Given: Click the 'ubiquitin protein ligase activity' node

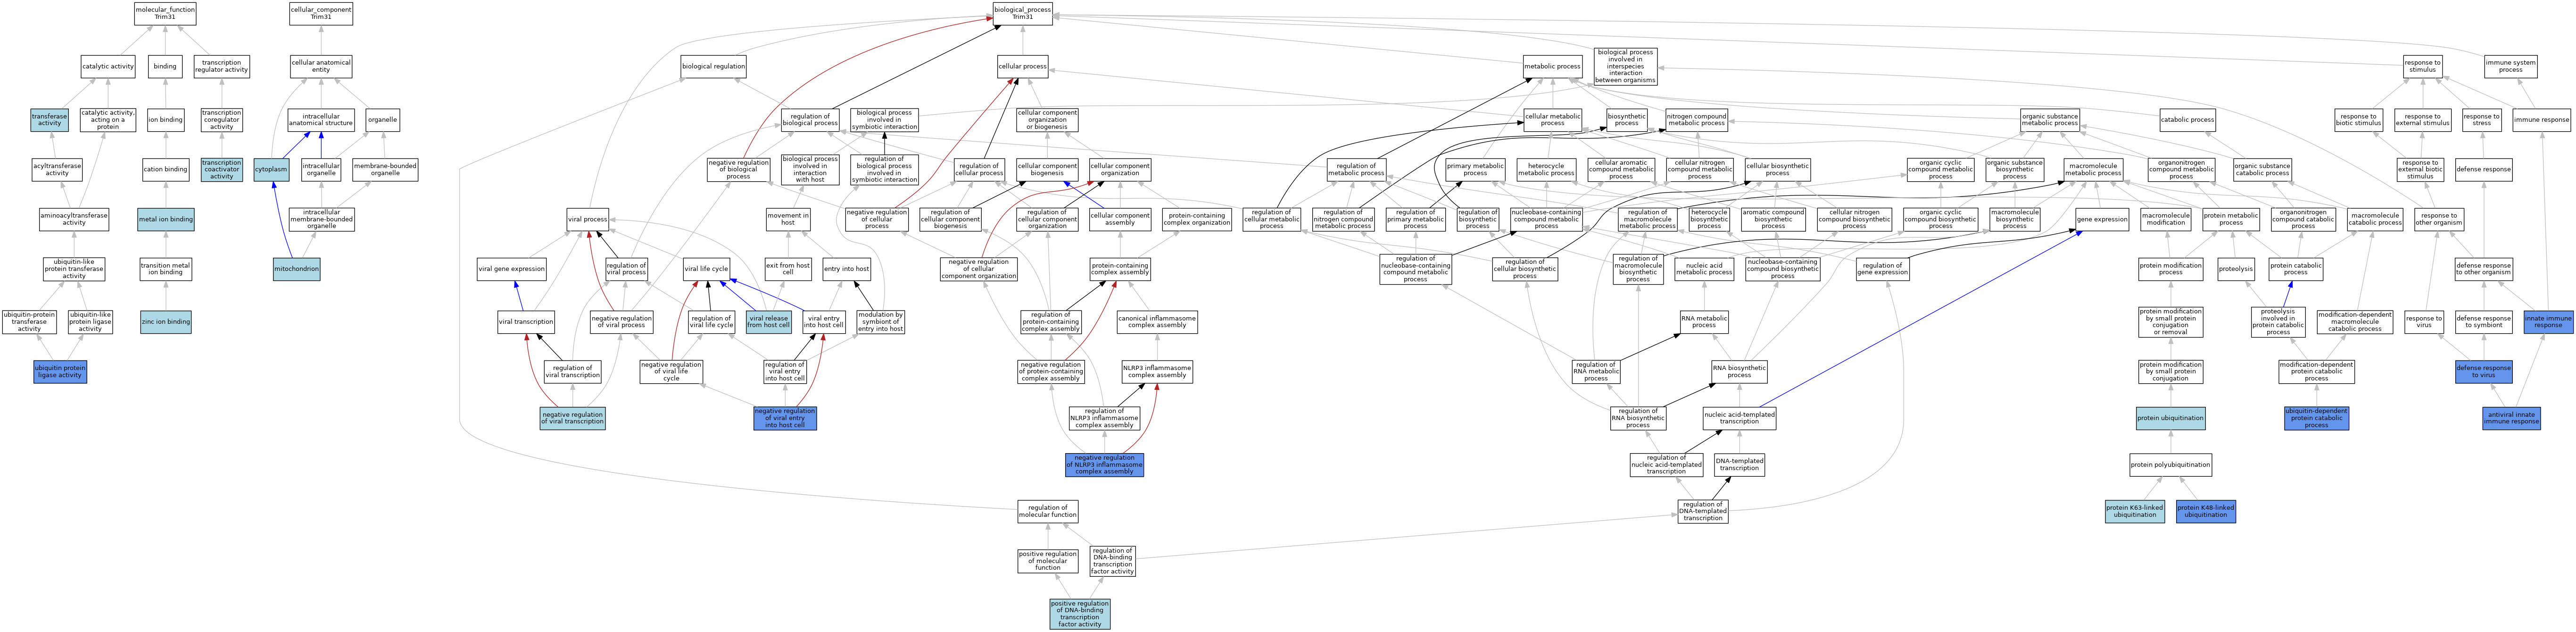Looking at the screenshot, I should coord(60,371).
